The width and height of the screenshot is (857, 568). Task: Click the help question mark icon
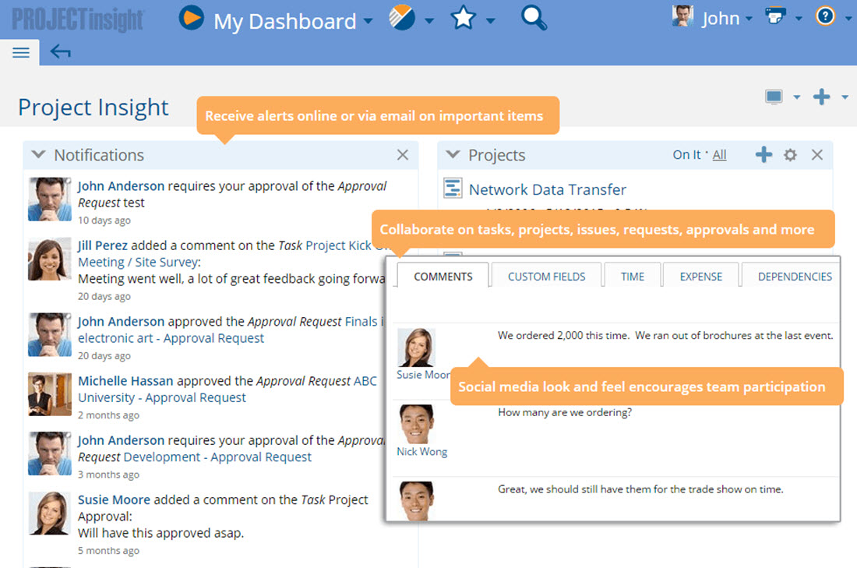825,16
